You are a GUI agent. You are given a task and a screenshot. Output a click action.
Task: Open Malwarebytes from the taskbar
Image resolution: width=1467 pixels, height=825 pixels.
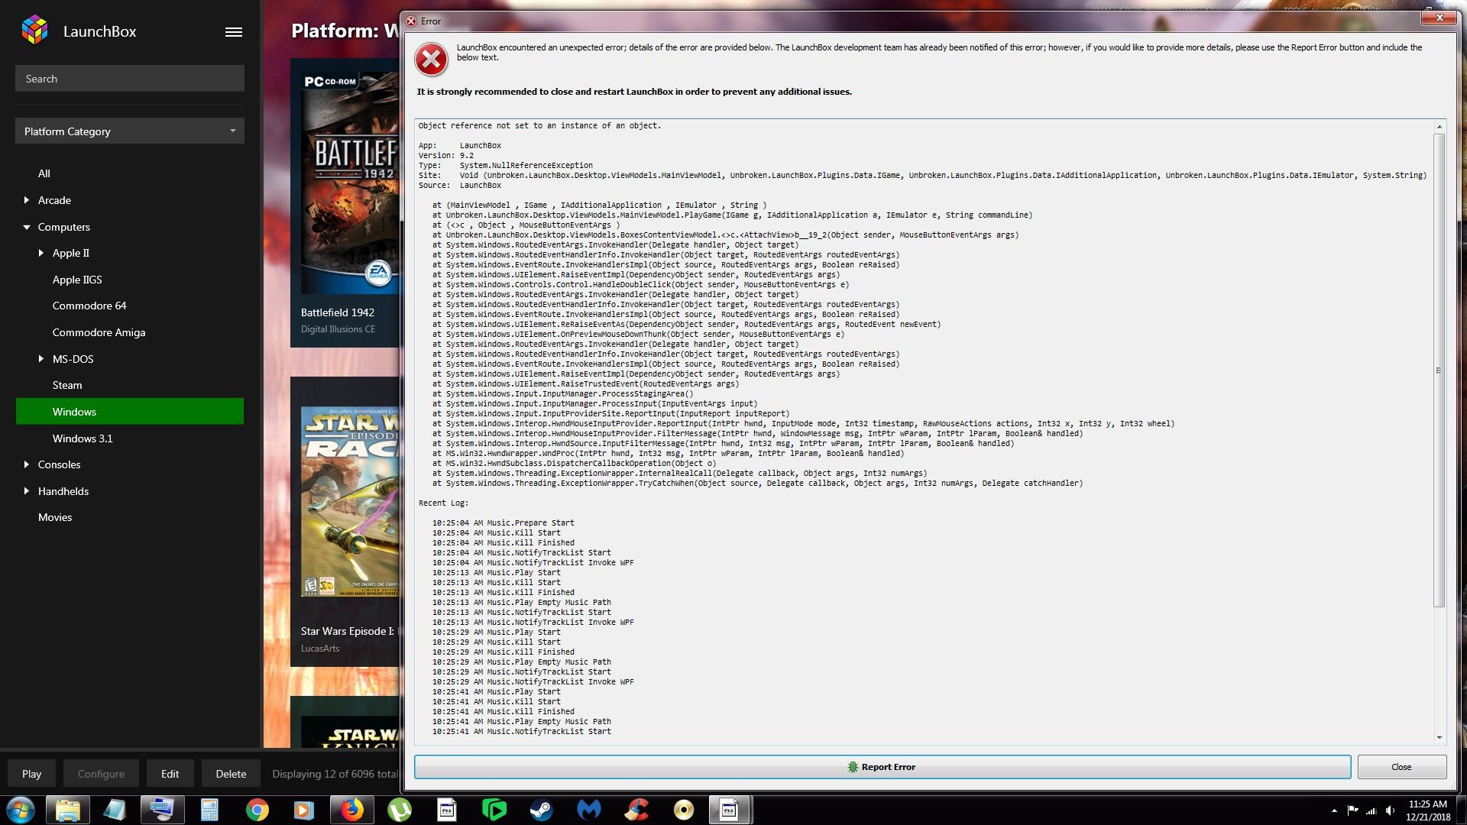588,810
